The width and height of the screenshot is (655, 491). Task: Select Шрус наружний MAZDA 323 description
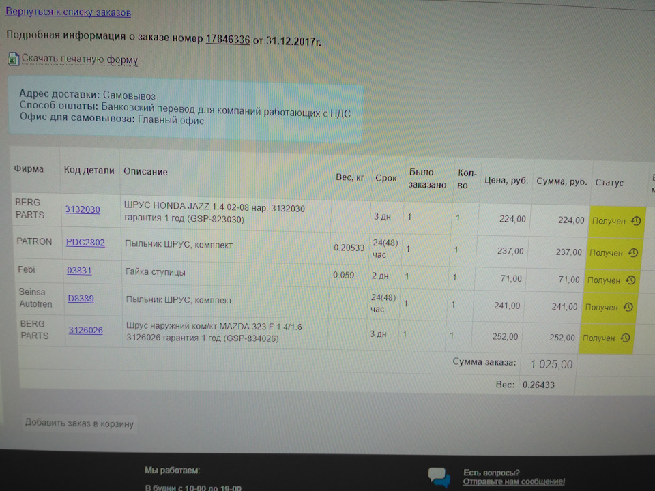[x=214, y=332]
